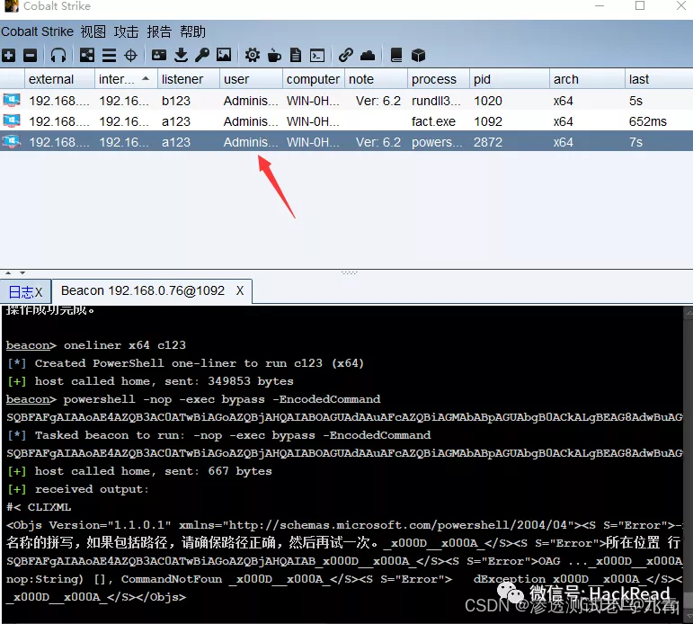
Task: Select the session row with pid 1020
Action: click(x=347, y=101)
